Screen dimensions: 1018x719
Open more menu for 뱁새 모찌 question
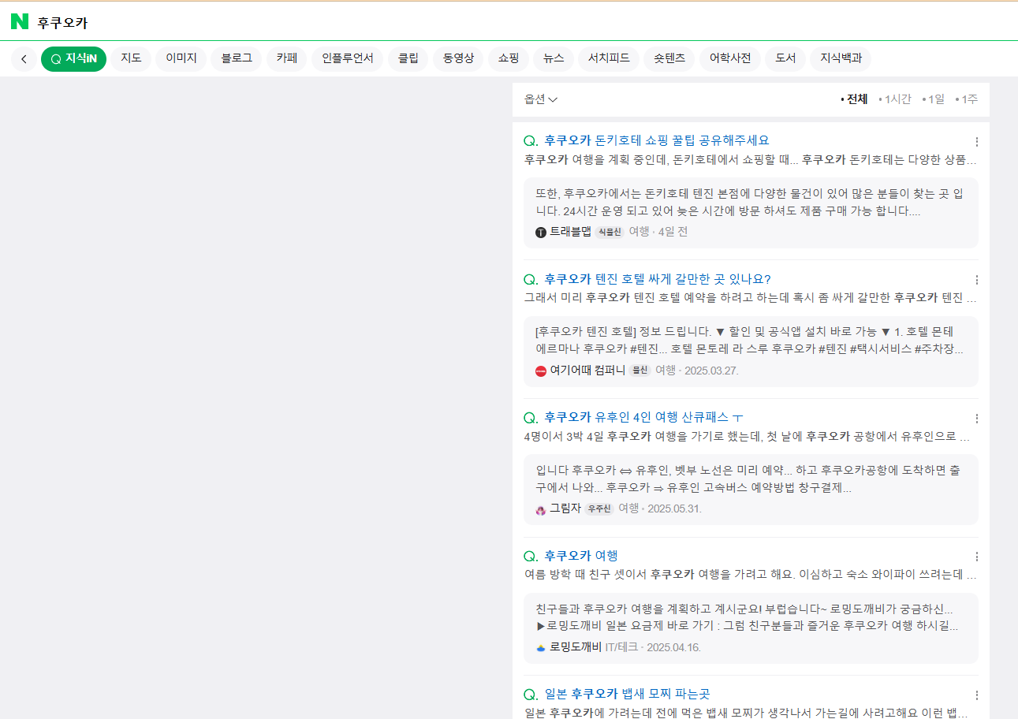976,695
